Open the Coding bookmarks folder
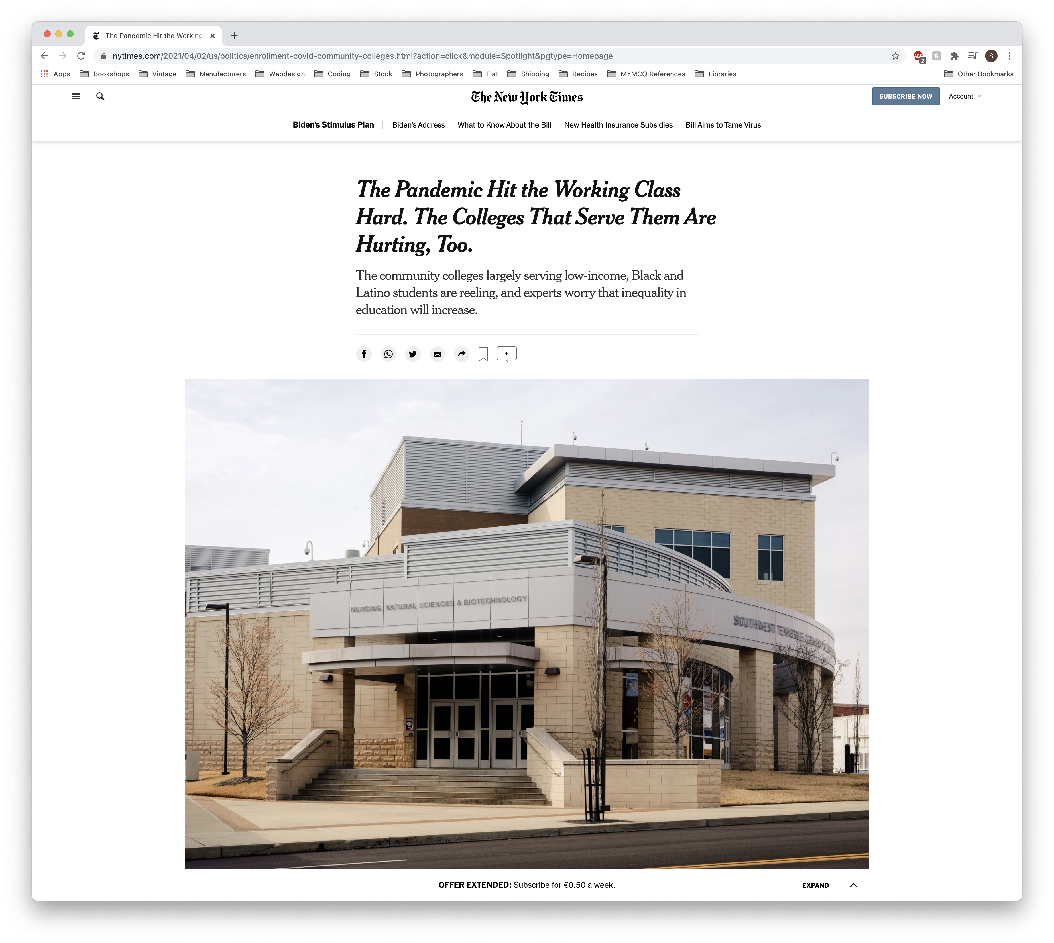1054x943 pixels. [x=333, y=74]
